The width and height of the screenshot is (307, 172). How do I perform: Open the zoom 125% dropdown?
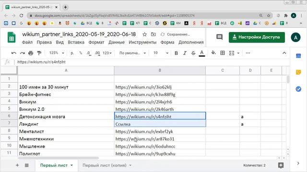(x=57, y=53)
